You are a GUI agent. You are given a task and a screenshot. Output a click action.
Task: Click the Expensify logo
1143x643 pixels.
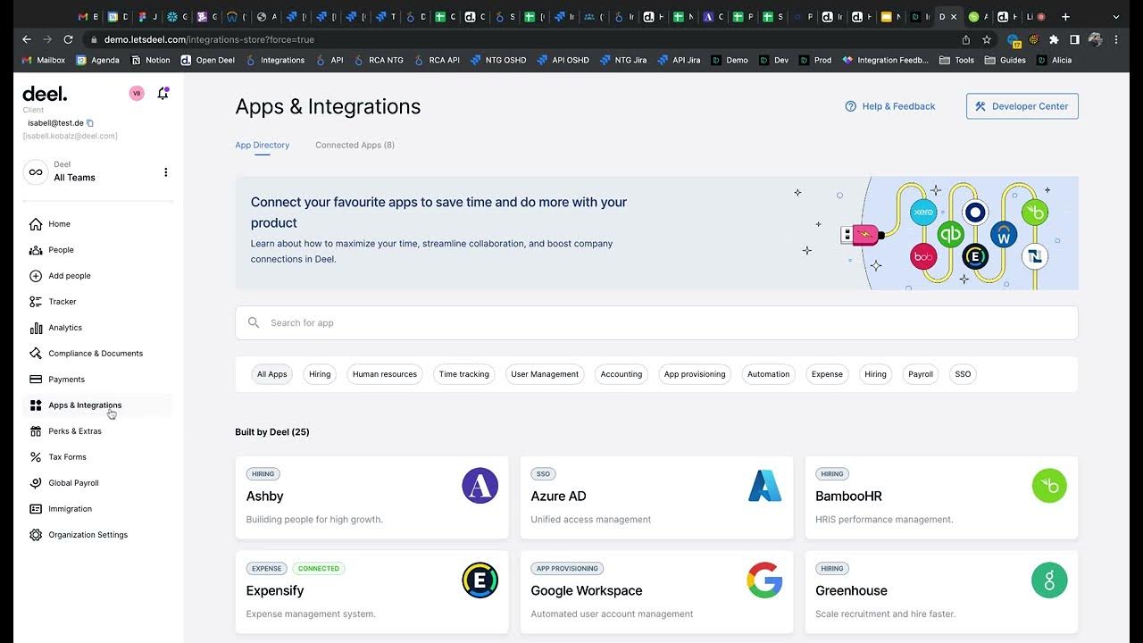480,580
